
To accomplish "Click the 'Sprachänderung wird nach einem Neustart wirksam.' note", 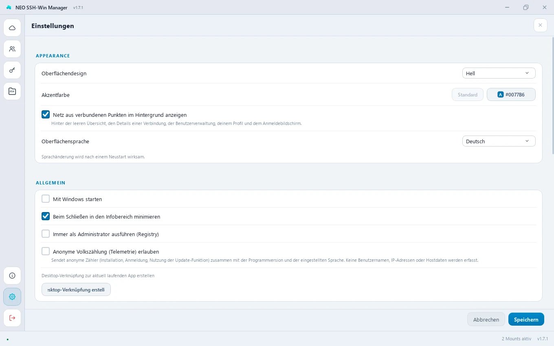I will [93, 157].
